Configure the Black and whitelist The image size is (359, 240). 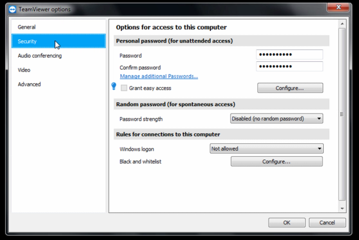pyautogui.click(x=277, y=161)
